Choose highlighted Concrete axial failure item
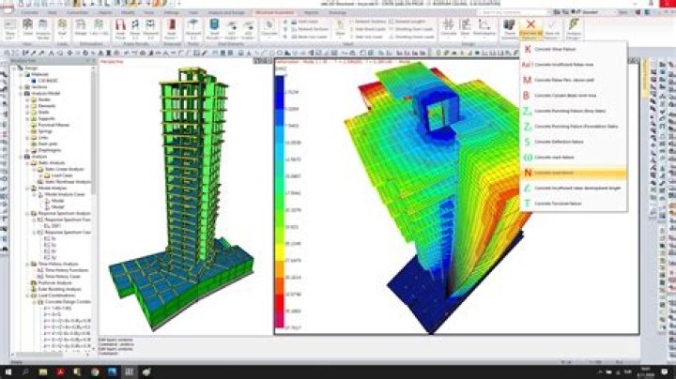676x379 pixels. (561, 173)
